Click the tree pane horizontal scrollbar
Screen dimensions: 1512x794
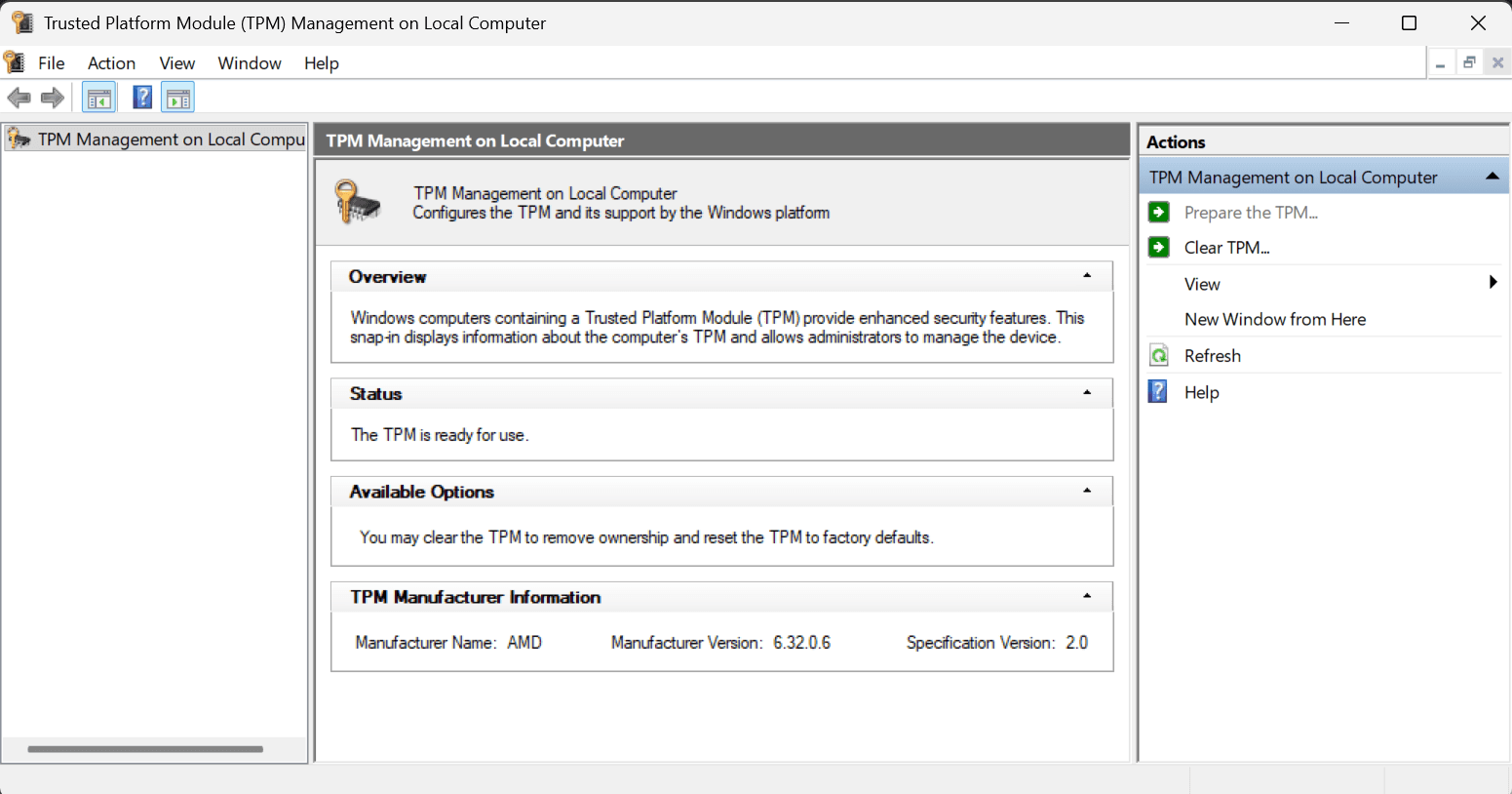click(145, 749)
